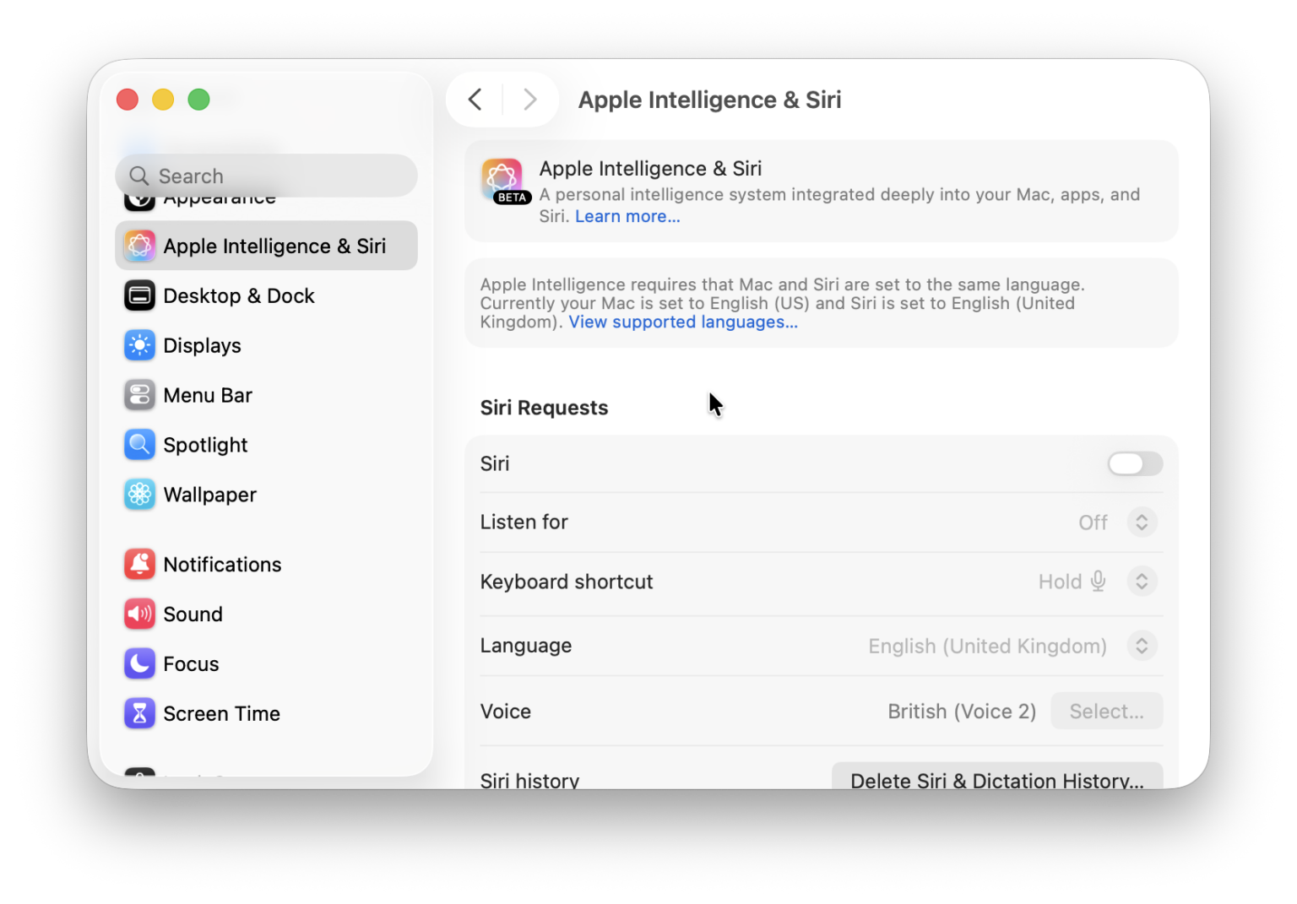Click the Siri Requests section heading
This screenshot has height=904, width=1297.
click(544, 408)
